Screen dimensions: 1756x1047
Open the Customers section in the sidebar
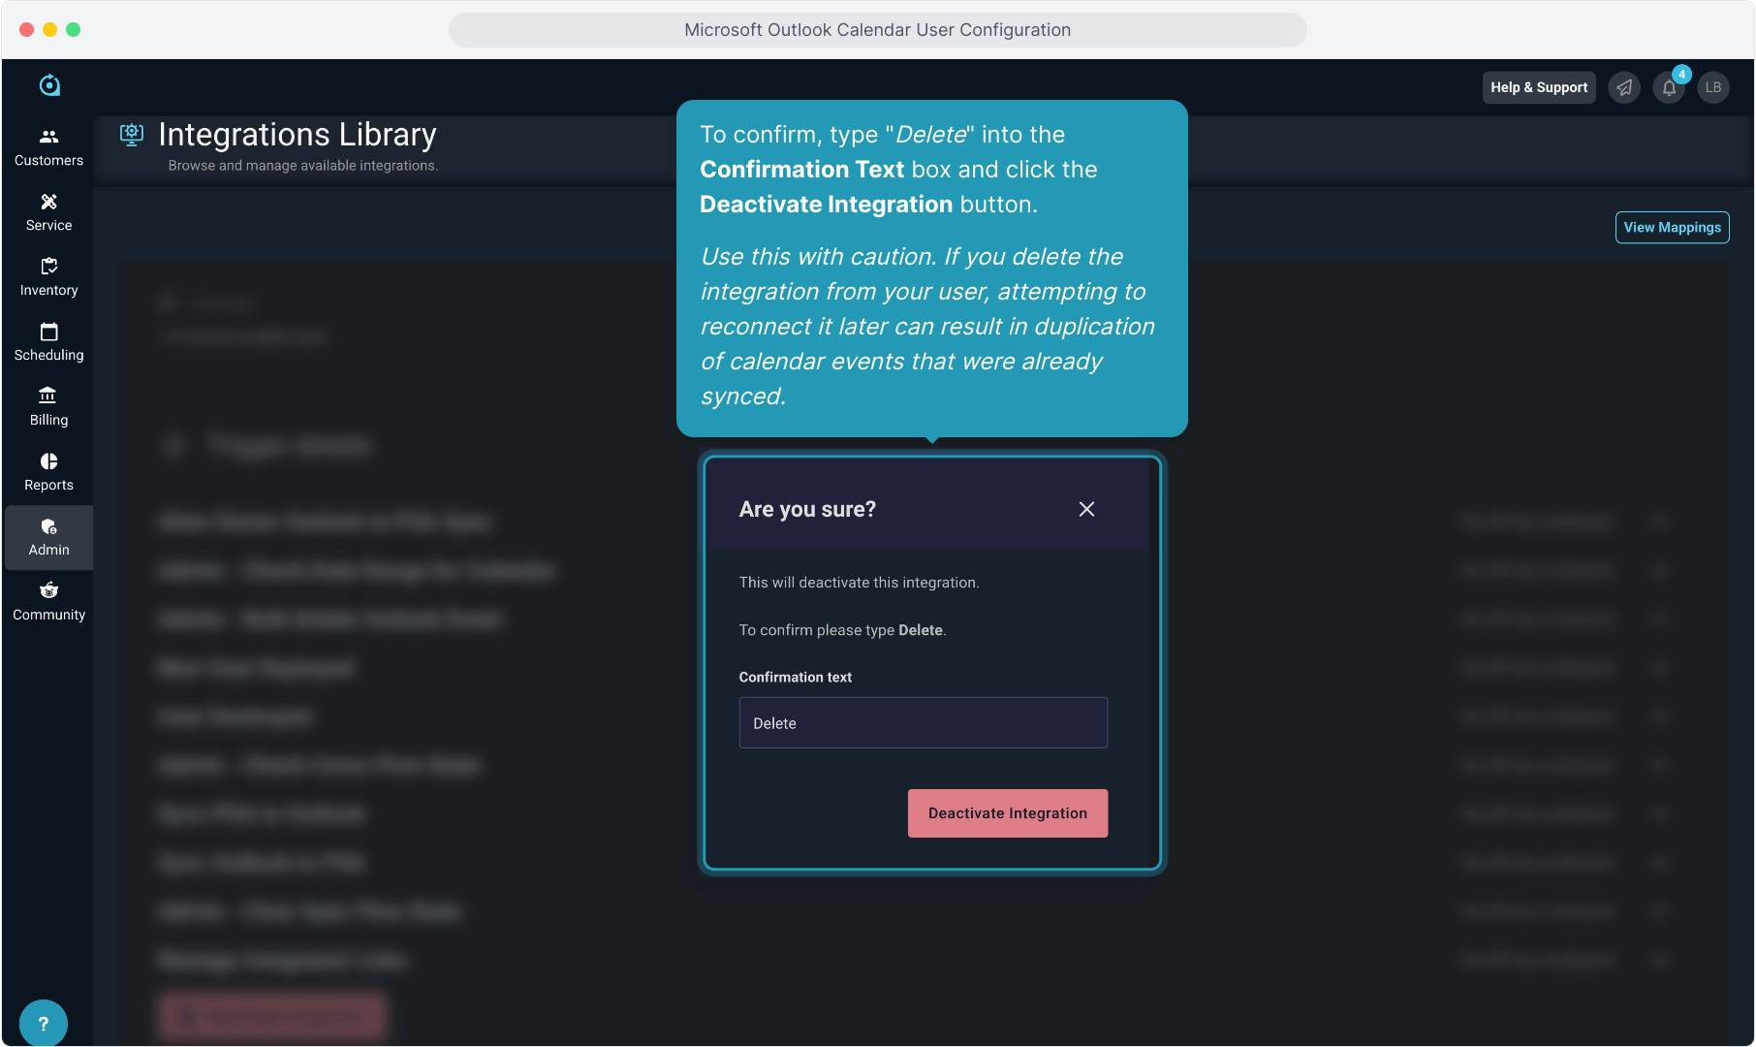pos(48,147)
